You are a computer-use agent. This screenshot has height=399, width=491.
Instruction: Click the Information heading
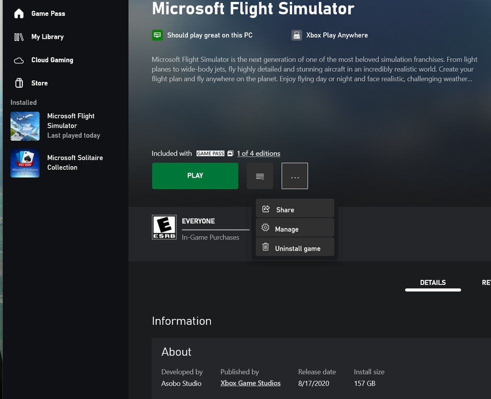(182, 321)
